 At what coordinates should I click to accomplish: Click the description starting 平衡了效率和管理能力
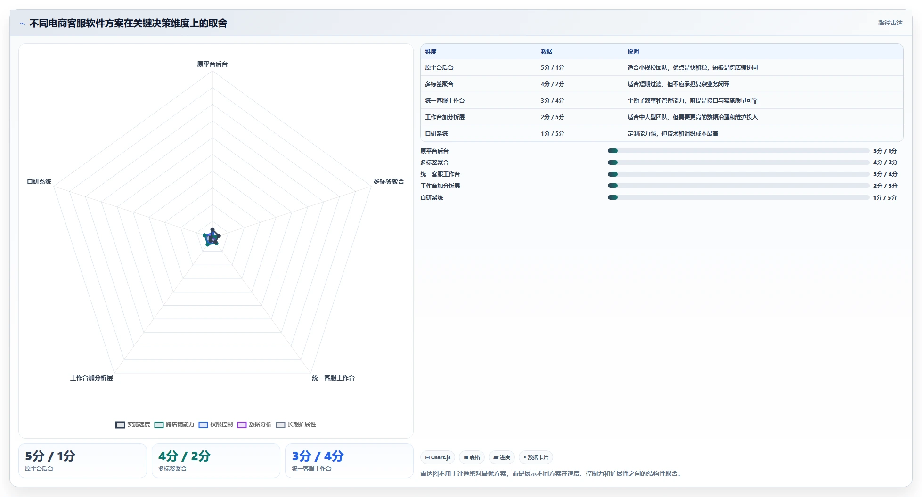click(x=693, y=101)
